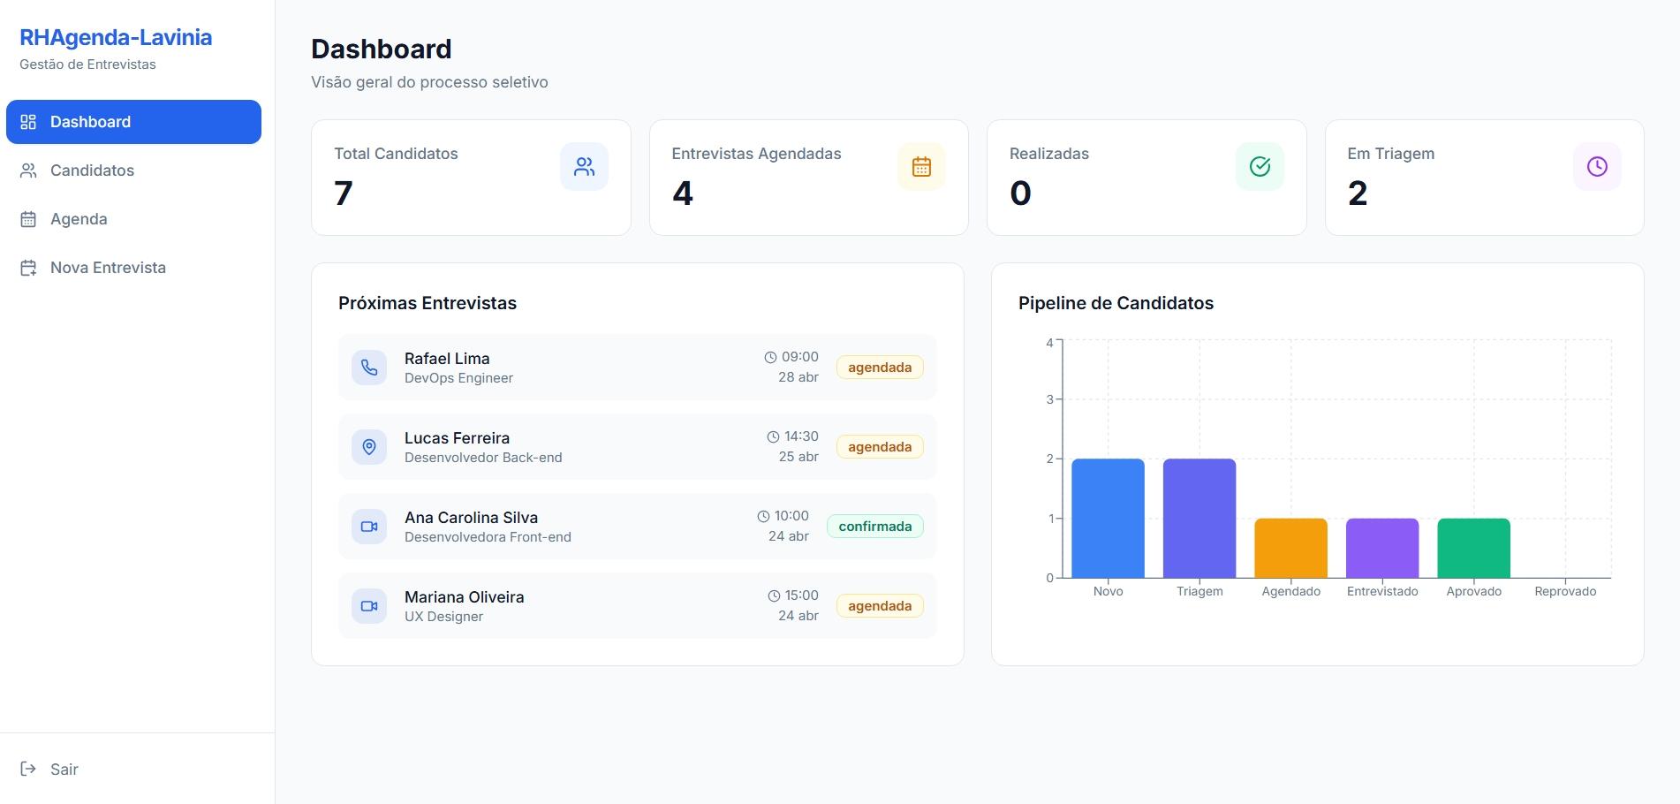Click the Entrevistas Agendadas calendar icon
1680x804 pixels.
click(x=921, y=166)
